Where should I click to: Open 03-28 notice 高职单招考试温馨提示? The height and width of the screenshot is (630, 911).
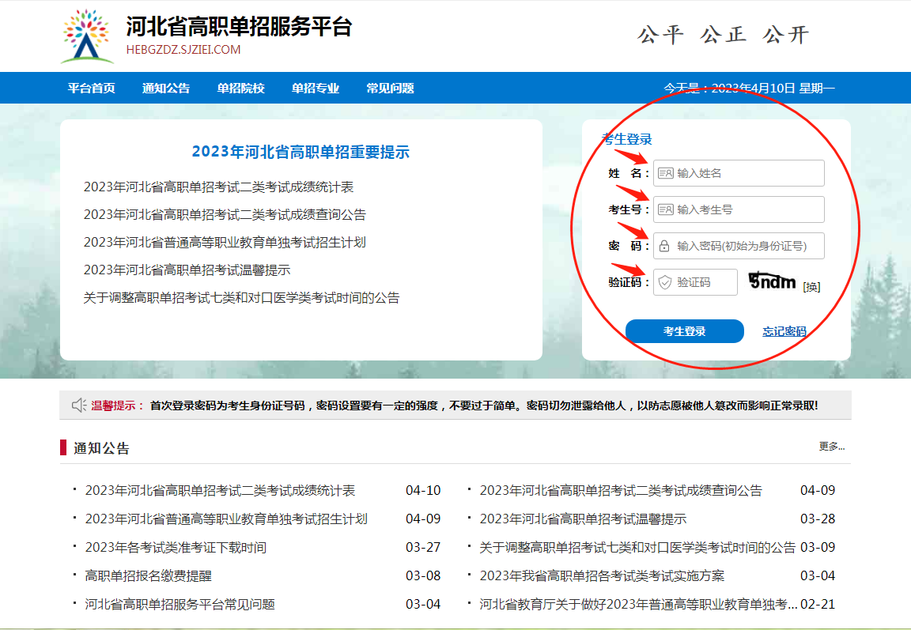583,519
